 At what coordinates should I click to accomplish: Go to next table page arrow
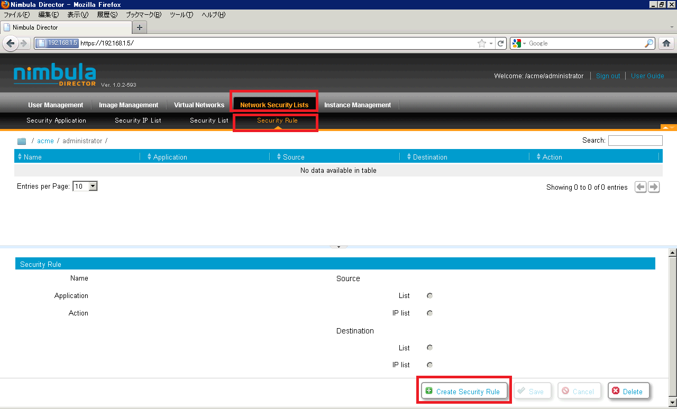pos(654,187)
